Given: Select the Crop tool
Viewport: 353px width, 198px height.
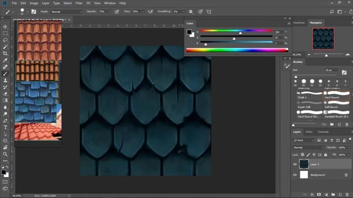Looking at the screenshot, I should tap(5, 53).
